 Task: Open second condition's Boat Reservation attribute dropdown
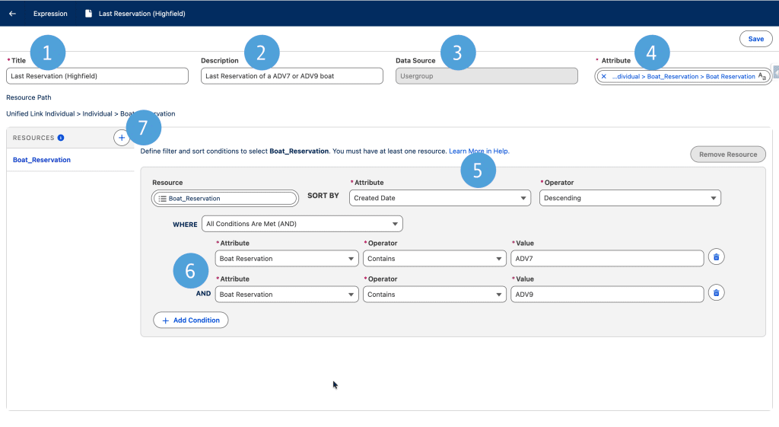tap(287, 295)
